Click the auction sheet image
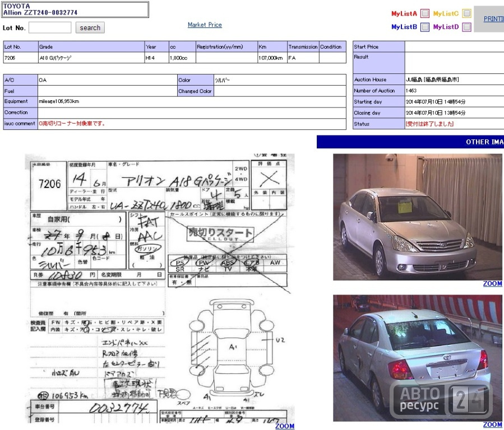Image resolution: width=504 pixels, height=430 pixels. click(x=160, y=288)
